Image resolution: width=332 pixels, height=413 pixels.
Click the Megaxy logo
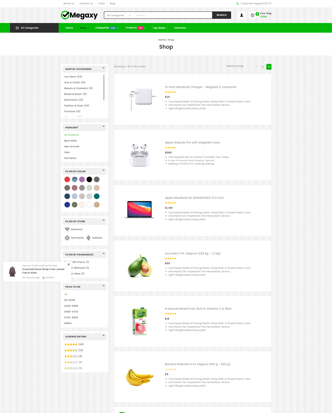point(79,15)
